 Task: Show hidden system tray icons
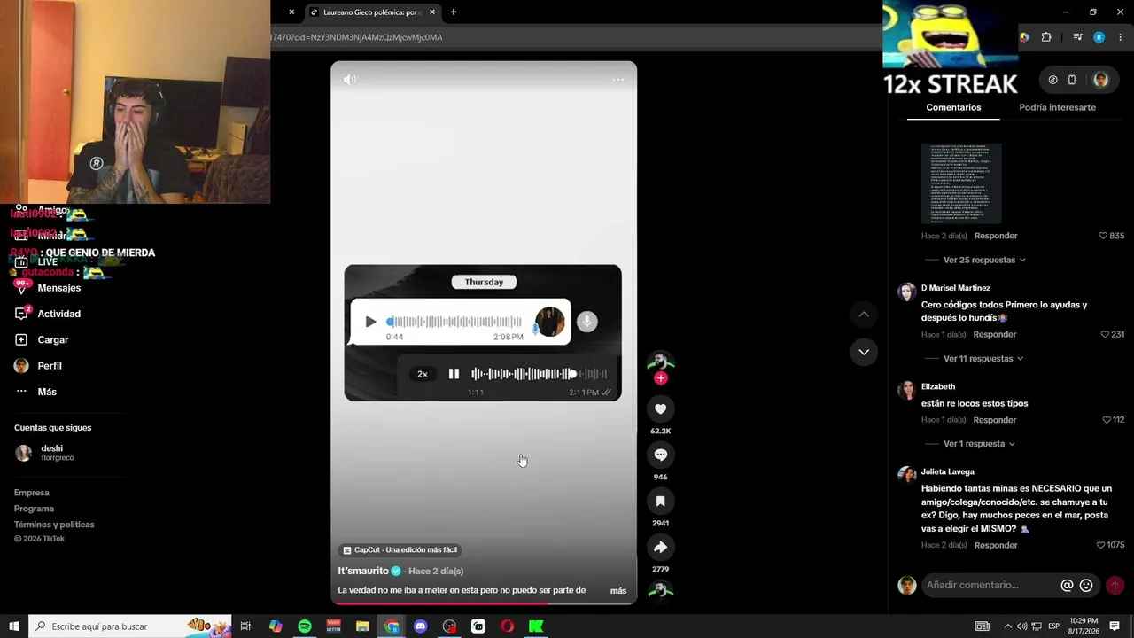[x=1007, y=626]
